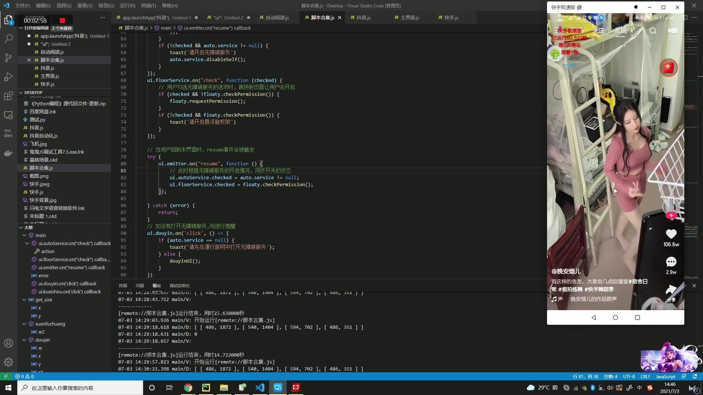Open 测试.py in the explorer
The height and width of the screenshot is (395, 703).
pos(37,120)
